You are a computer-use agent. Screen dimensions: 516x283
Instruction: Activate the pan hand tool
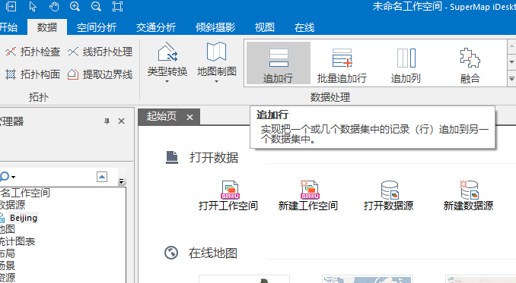pos(54,7)
